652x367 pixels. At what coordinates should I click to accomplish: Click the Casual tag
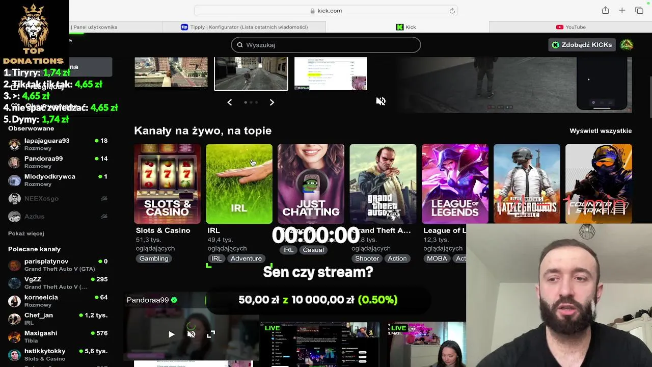click(x=313, y=250)
